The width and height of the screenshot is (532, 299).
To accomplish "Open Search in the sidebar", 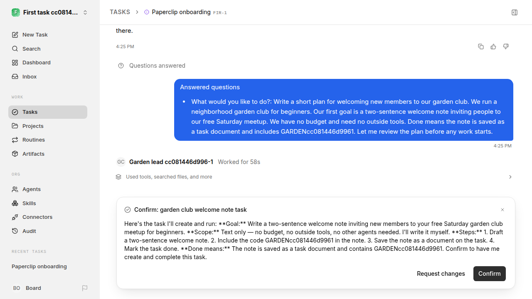I will [48, 49].
